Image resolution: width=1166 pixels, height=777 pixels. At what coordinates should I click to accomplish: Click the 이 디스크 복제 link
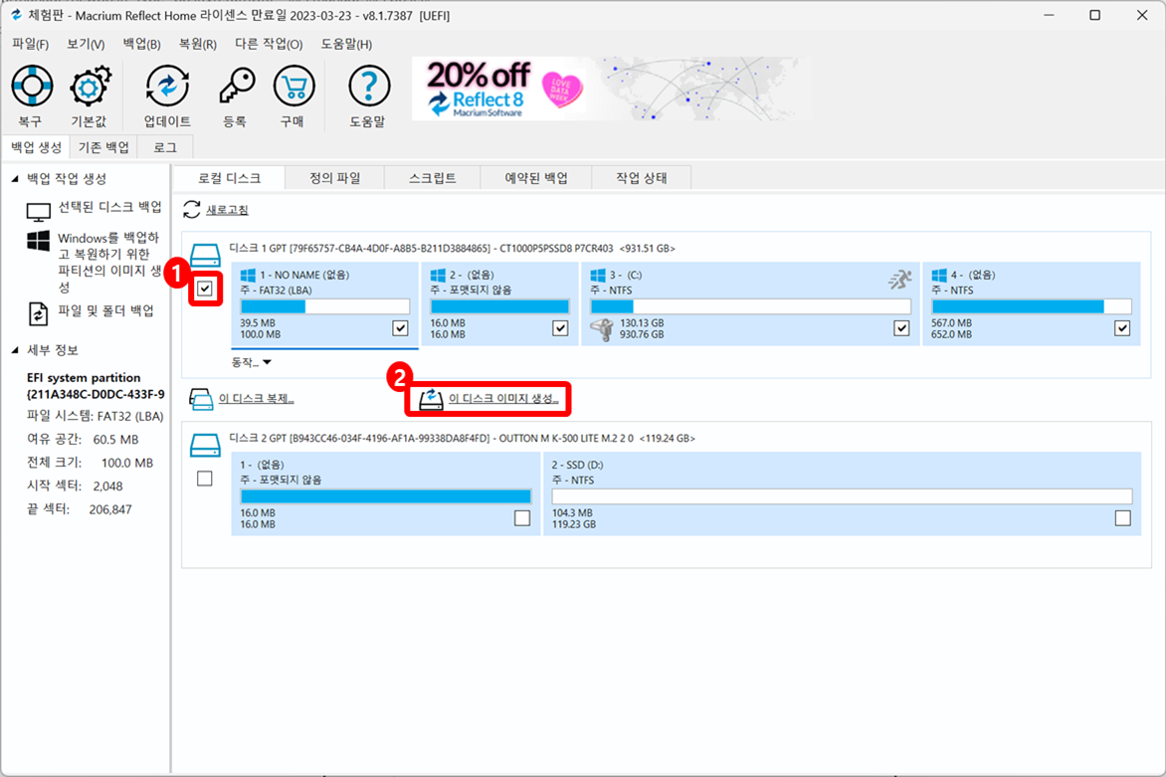[257, 399]
